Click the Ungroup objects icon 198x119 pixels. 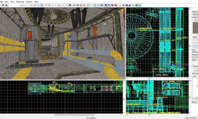pos(38,5)
